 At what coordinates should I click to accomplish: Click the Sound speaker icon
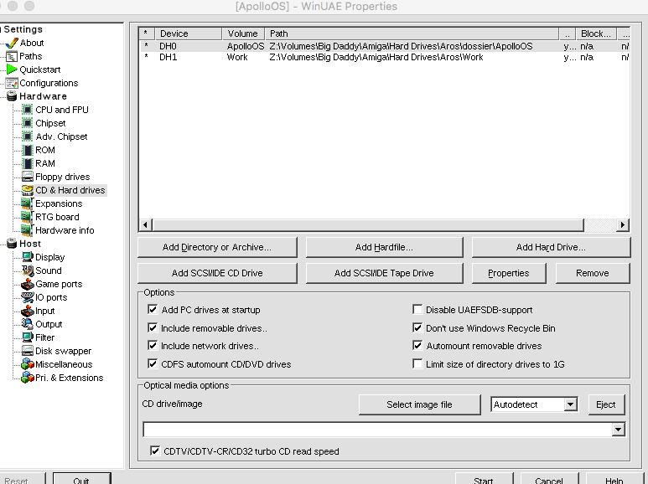pos(28,270)
